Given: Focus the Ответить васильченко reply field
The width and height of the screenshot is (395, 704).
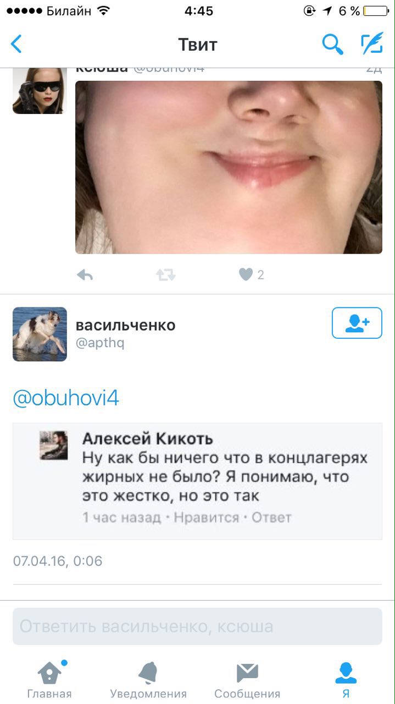Looking at the screenshot, I should coord(197,626).
